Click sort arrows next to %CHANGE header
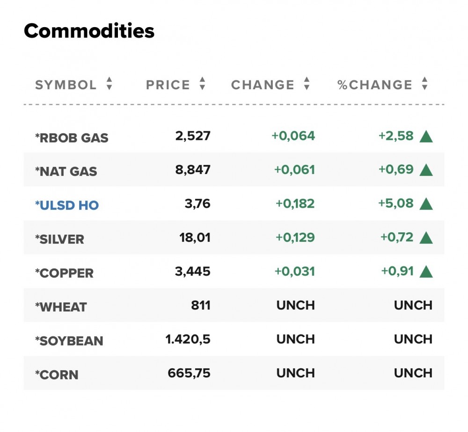The width and height of the screenshot is (468, 432). (x=424, y=84)
